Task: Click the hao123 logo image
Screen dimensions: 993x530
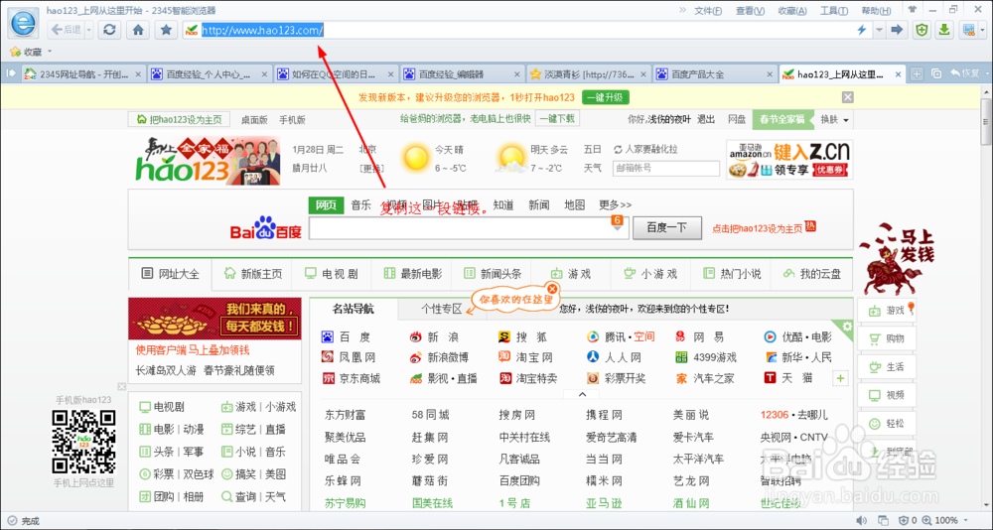Action: (208, 161)
